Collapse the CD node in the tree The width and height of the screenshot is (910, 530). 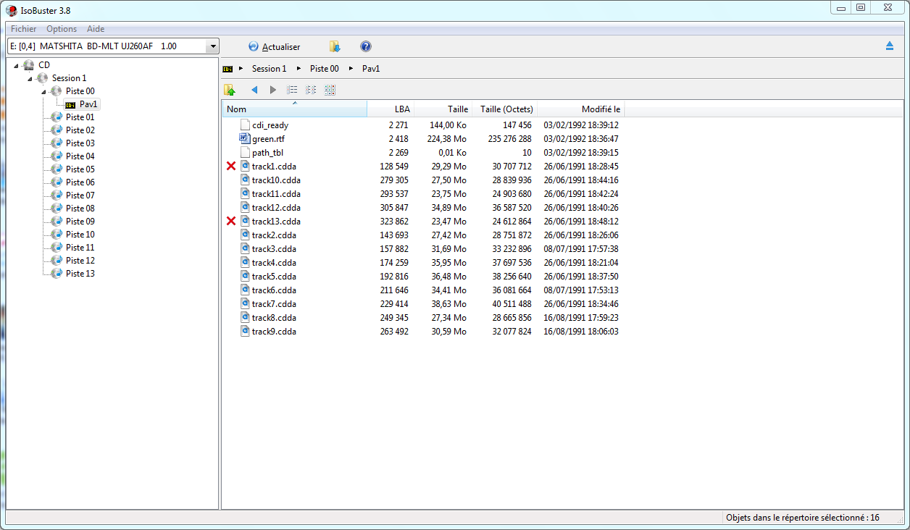click(17, 66)
